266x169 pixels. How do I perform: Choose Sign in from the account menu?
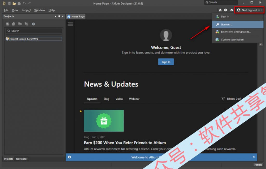point(238,16)
